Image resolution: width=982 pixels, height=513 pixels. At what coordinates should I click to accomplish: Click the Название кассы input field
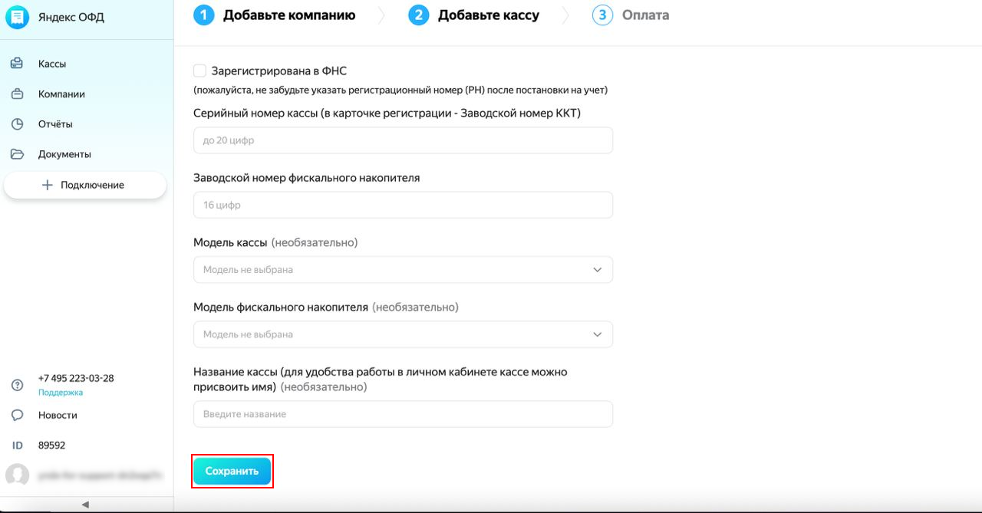pyautogui.click(x=403, y=414)
